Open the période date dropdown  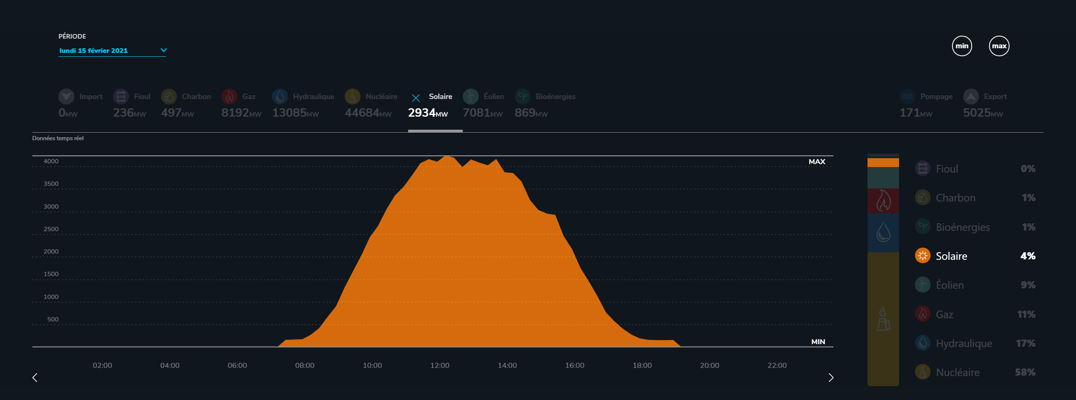pyautogui.click(x=112, y=50)
